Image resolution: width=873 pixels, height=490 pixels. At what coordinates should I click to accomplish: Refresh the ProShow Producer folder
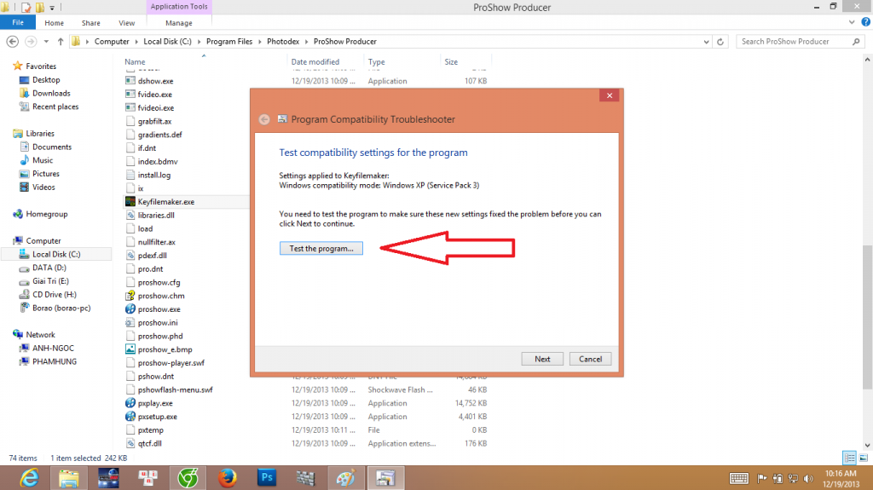tap(720, 42)
